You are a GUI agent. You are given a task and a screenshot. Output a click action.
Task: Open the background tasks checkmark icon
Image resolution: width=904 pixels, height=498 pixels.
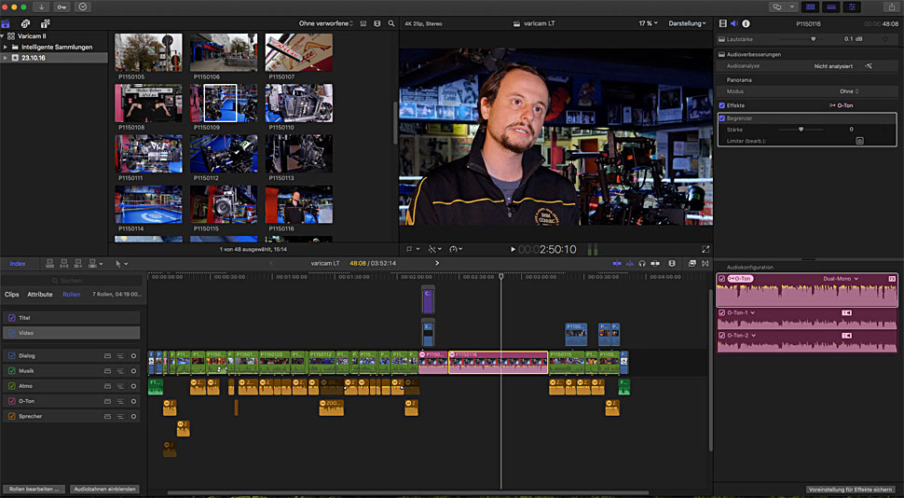[84, 7]
